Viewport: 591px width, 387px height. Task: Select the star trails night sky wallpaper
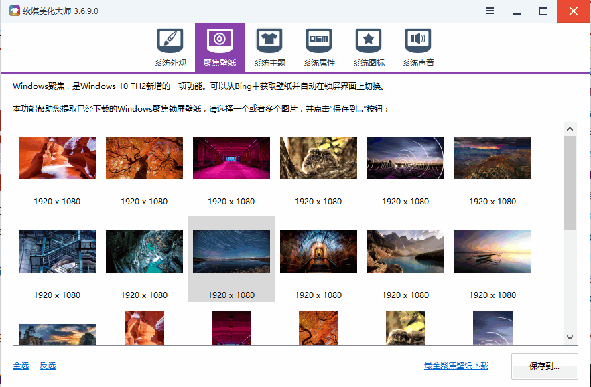coord(231,252)
